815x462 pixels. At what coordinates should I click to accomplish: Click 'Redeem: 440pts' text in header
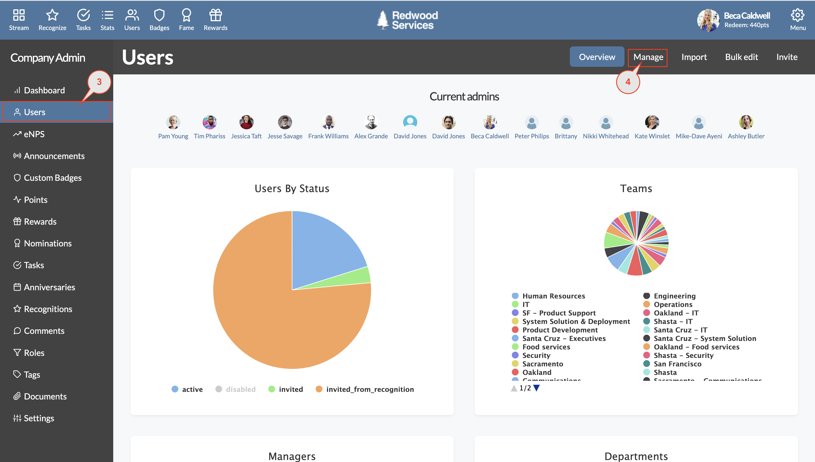coord(746,25)
